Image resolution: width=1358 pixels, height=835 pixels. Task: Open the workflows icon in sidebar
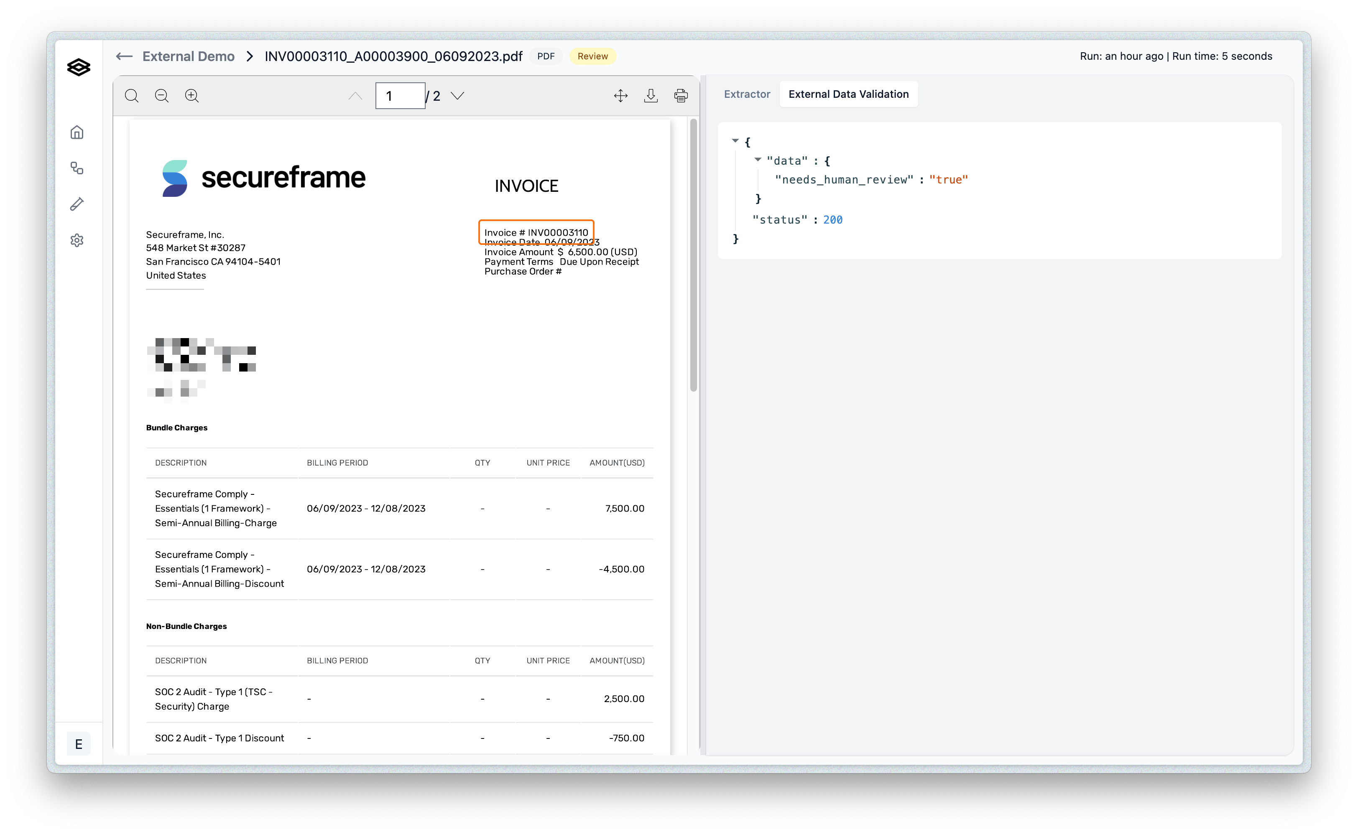pyautogui.click(x=77, y=168)
